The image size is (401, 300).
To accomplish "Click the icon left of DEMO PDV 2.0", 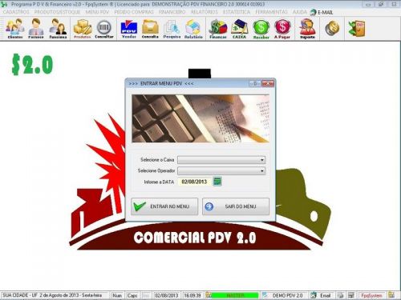I will pos(265,295).
